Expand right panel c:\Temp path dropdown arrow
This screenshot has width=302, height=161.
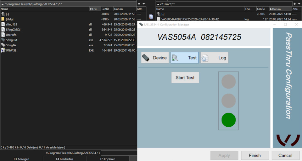[x=158, y=4]
